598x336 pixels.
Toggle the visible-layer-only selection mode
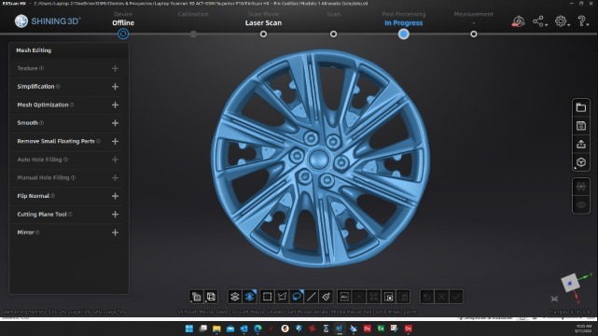tap(250, 297)
